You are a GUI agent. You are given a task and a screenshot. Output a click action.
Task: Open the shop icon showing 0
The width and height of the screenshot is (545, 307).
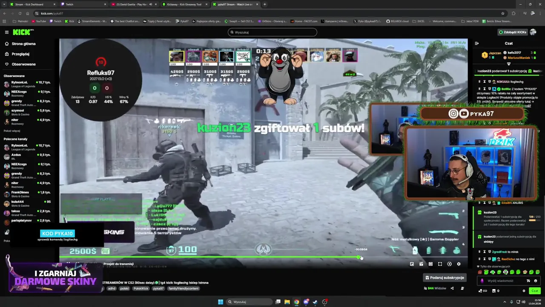(x=495, y=291)
